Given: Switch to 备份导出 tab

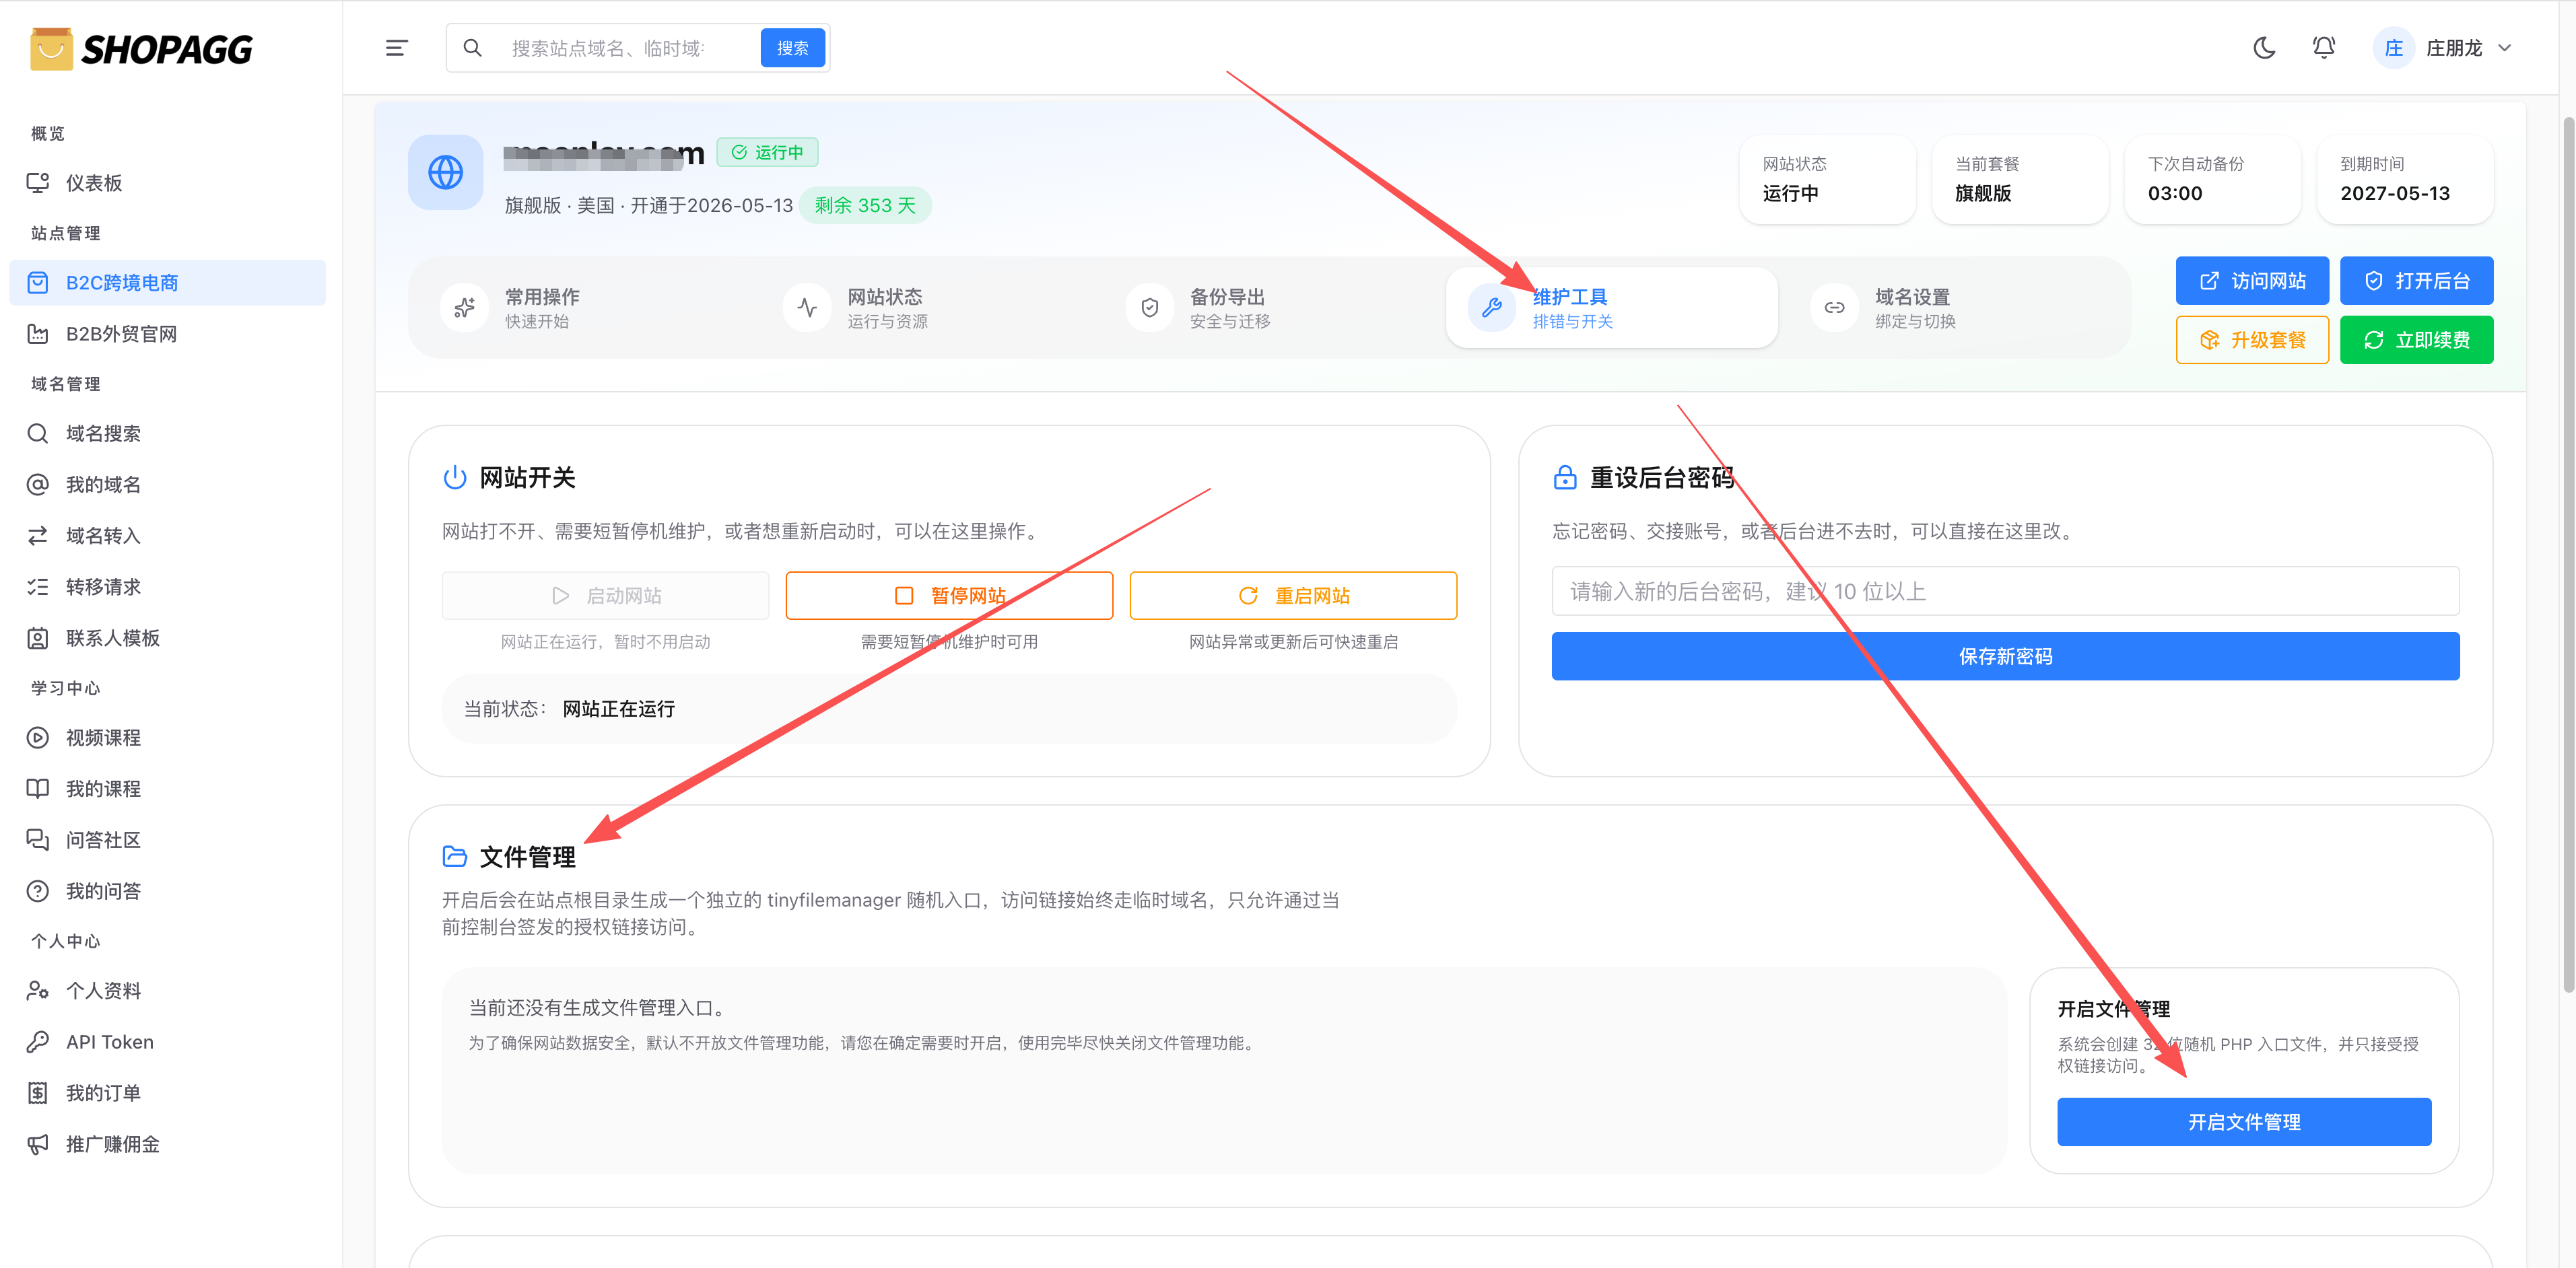Looking at the screenshot, I should click(x=1270, y=308).
